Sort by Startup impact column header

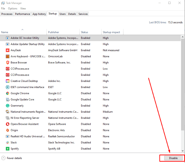112,32
